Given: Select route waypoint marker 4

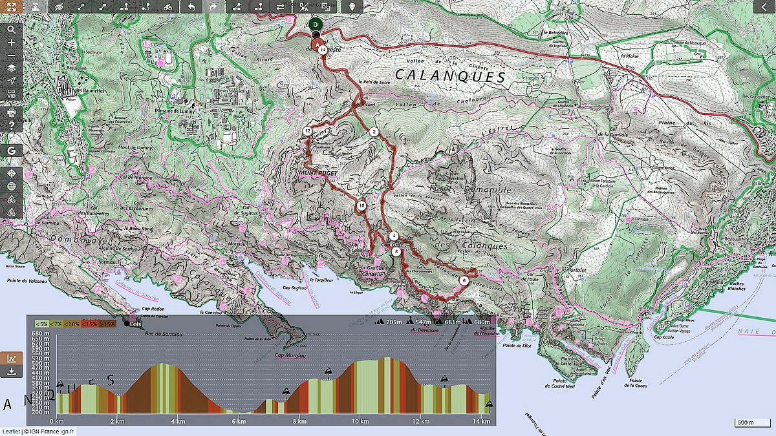Looking at the screenshot, I should (394, 236).
